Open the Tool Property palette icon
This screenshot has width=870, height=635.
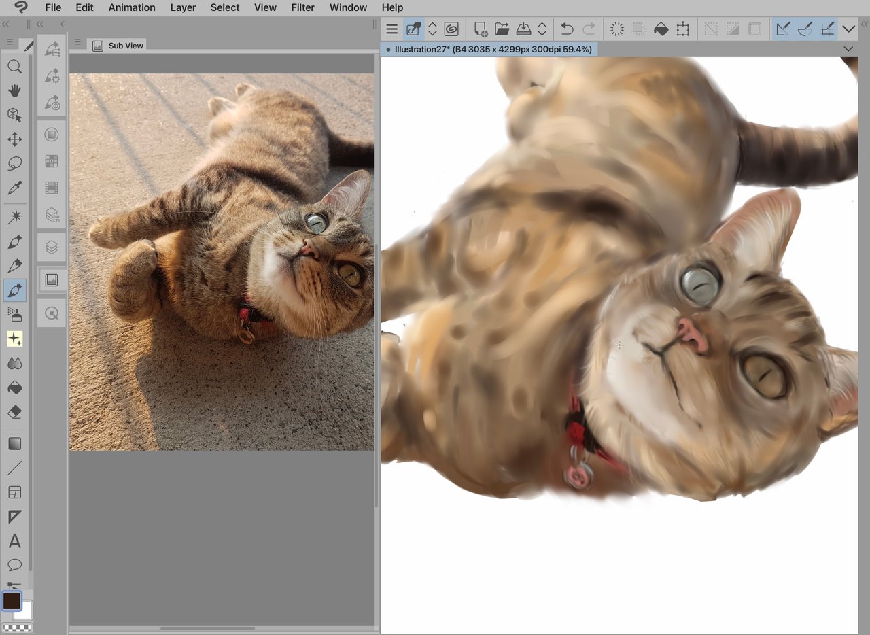click(52, 76)
